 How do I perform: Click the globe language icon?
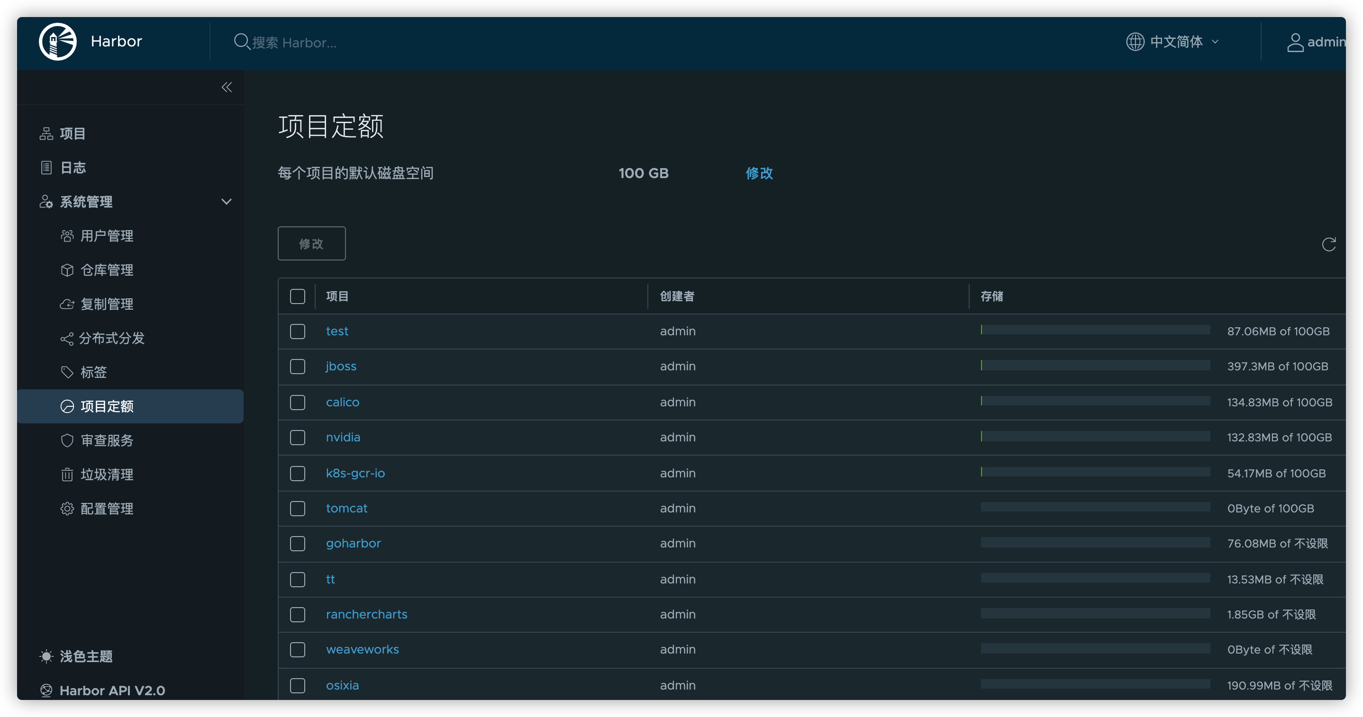point(1135,41)
